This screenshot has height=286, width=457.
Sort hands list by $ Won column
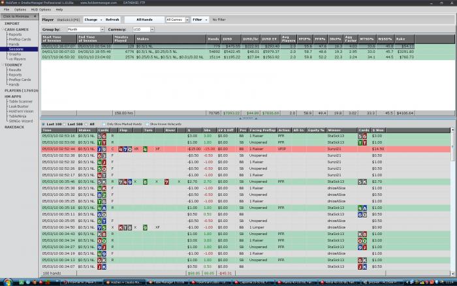(x=378, y=131)
